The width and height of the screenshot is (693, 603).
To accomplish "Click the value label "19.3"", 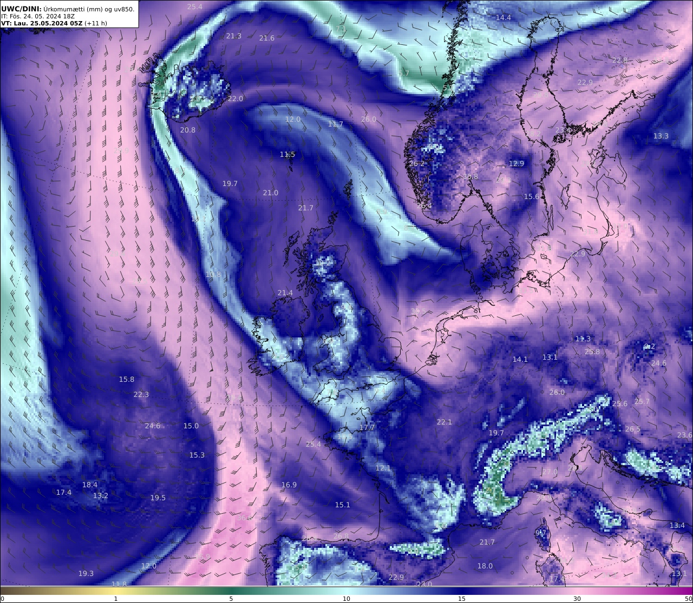I will pyautogui.click(x=86, y=574).
